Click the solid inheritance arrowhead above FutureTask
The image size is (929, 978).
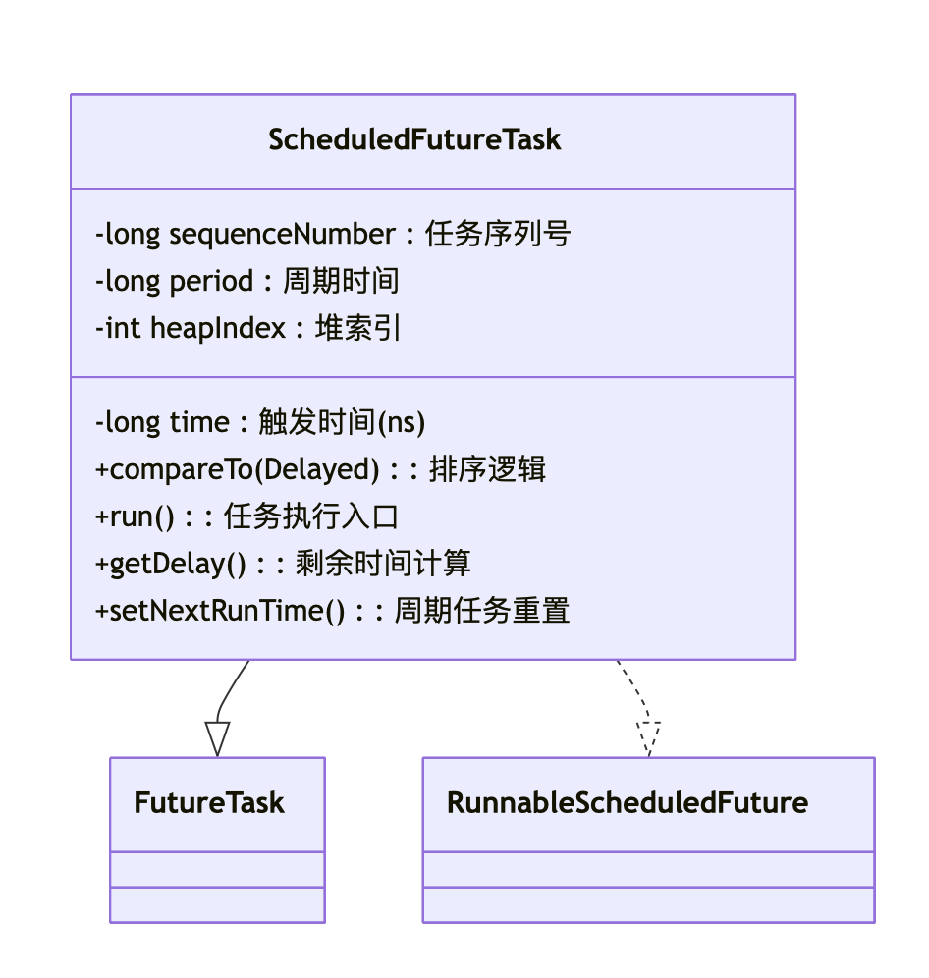point(217,738)
